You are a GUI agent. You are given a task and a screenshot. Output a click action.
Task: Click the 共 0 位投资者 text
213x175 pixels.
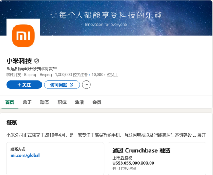click(x=125, y=168)
